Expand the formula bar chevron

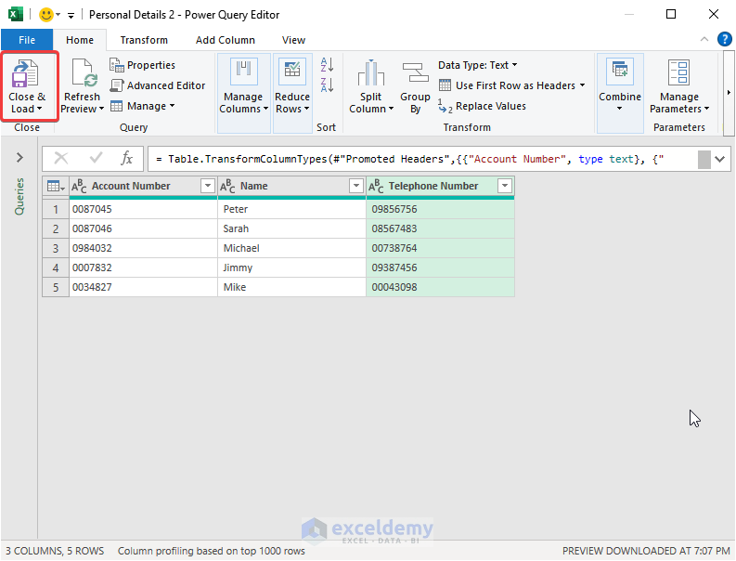coord(719,159)
